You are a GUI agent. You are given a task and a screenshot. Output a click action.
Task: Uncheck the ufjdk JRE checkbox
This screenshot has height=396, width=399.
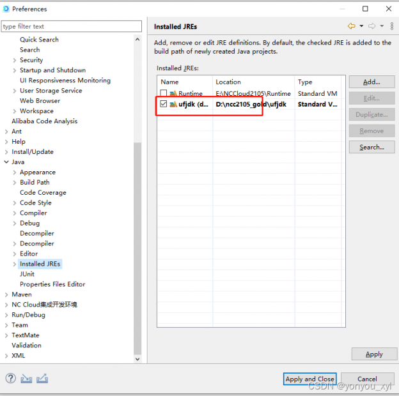[164, 104]
